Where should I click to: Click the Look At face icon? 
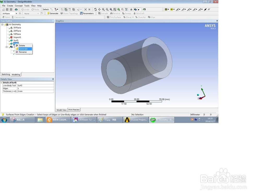point(144,9)
